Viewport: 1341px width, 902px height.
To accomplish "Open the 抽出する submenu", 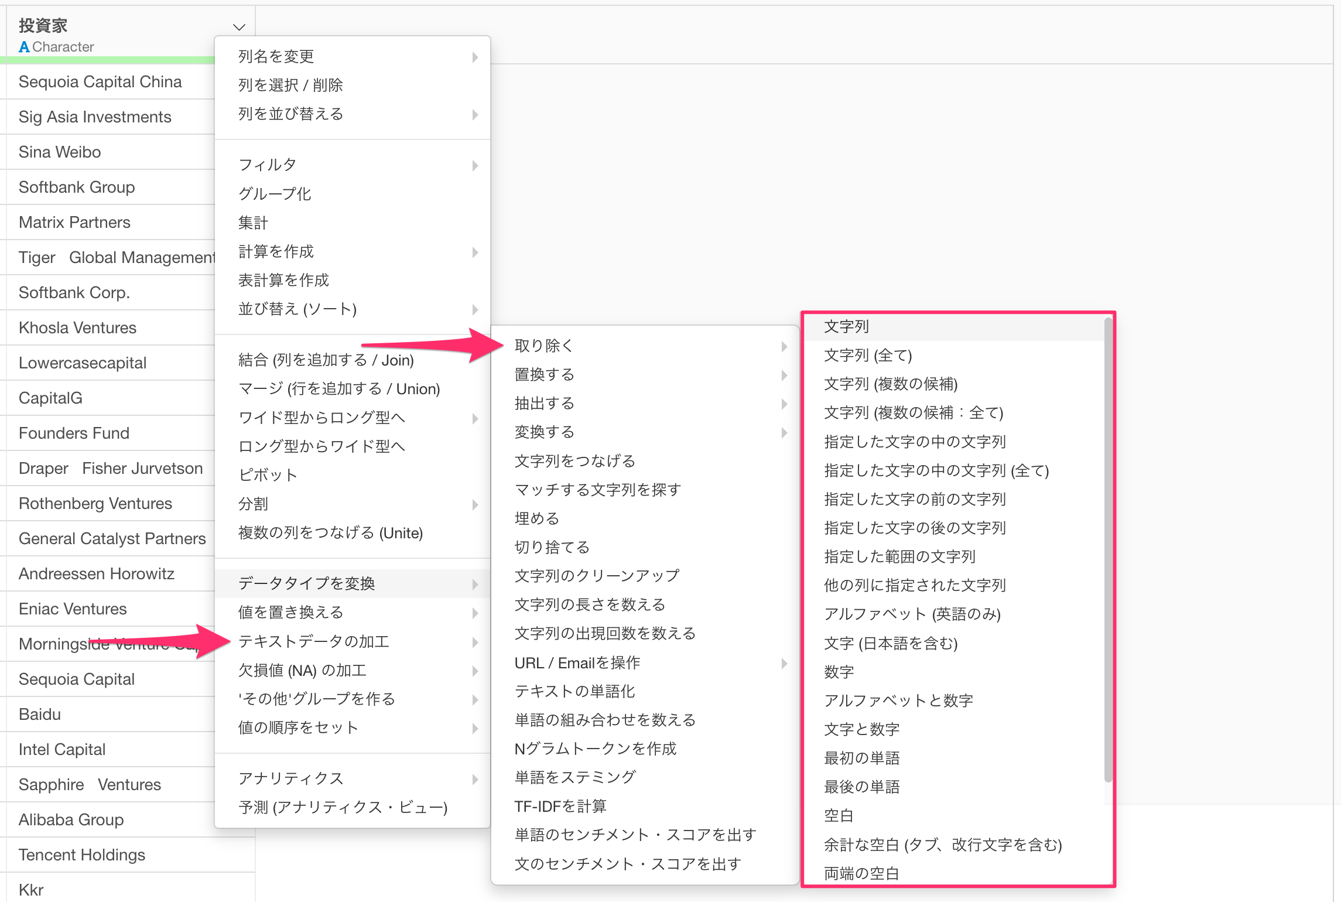I will [x=645, y=403].
